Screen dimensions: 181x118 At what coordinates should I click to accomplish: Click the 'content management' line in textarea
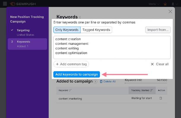pyautogui.click(x=72, y=44)
